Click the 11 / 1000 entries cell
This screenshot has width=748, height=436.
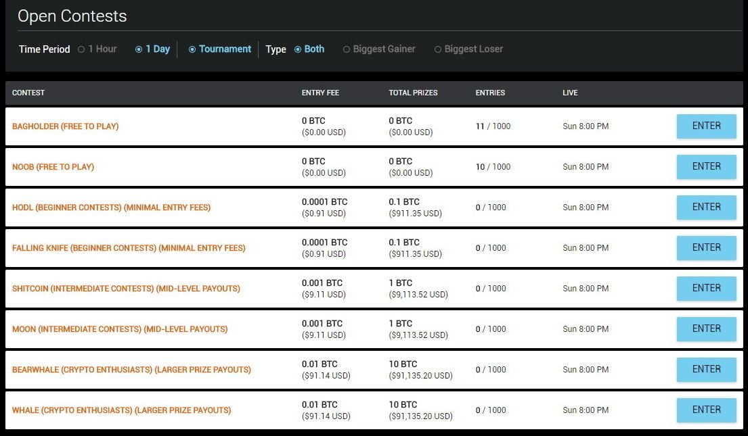(493, 126)
